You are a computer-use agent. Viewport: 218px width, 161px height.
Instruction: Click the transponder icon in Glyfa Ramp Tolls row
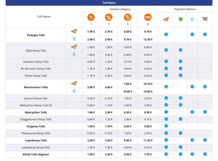(74, 47)
